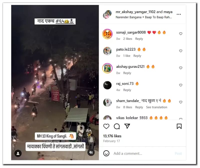This screenshot has height=168, width=200.
Task: Open emoji picker in comment box
Action: click(106, 153)
